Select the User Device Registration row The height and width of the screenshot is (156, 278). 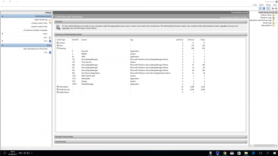point(131,73)
